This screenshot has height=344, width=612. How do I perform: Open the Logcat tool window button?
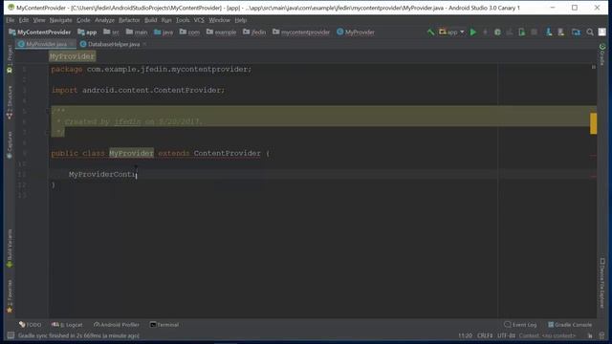click(67, 325)
